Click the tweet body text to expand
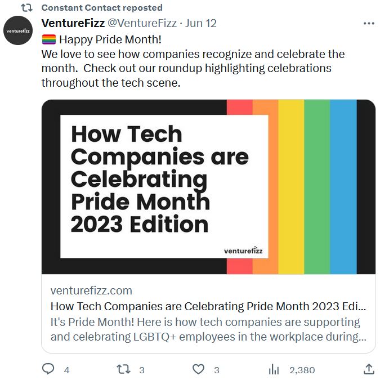Screen dimensions: 380x380 click(x=193, y=68)
